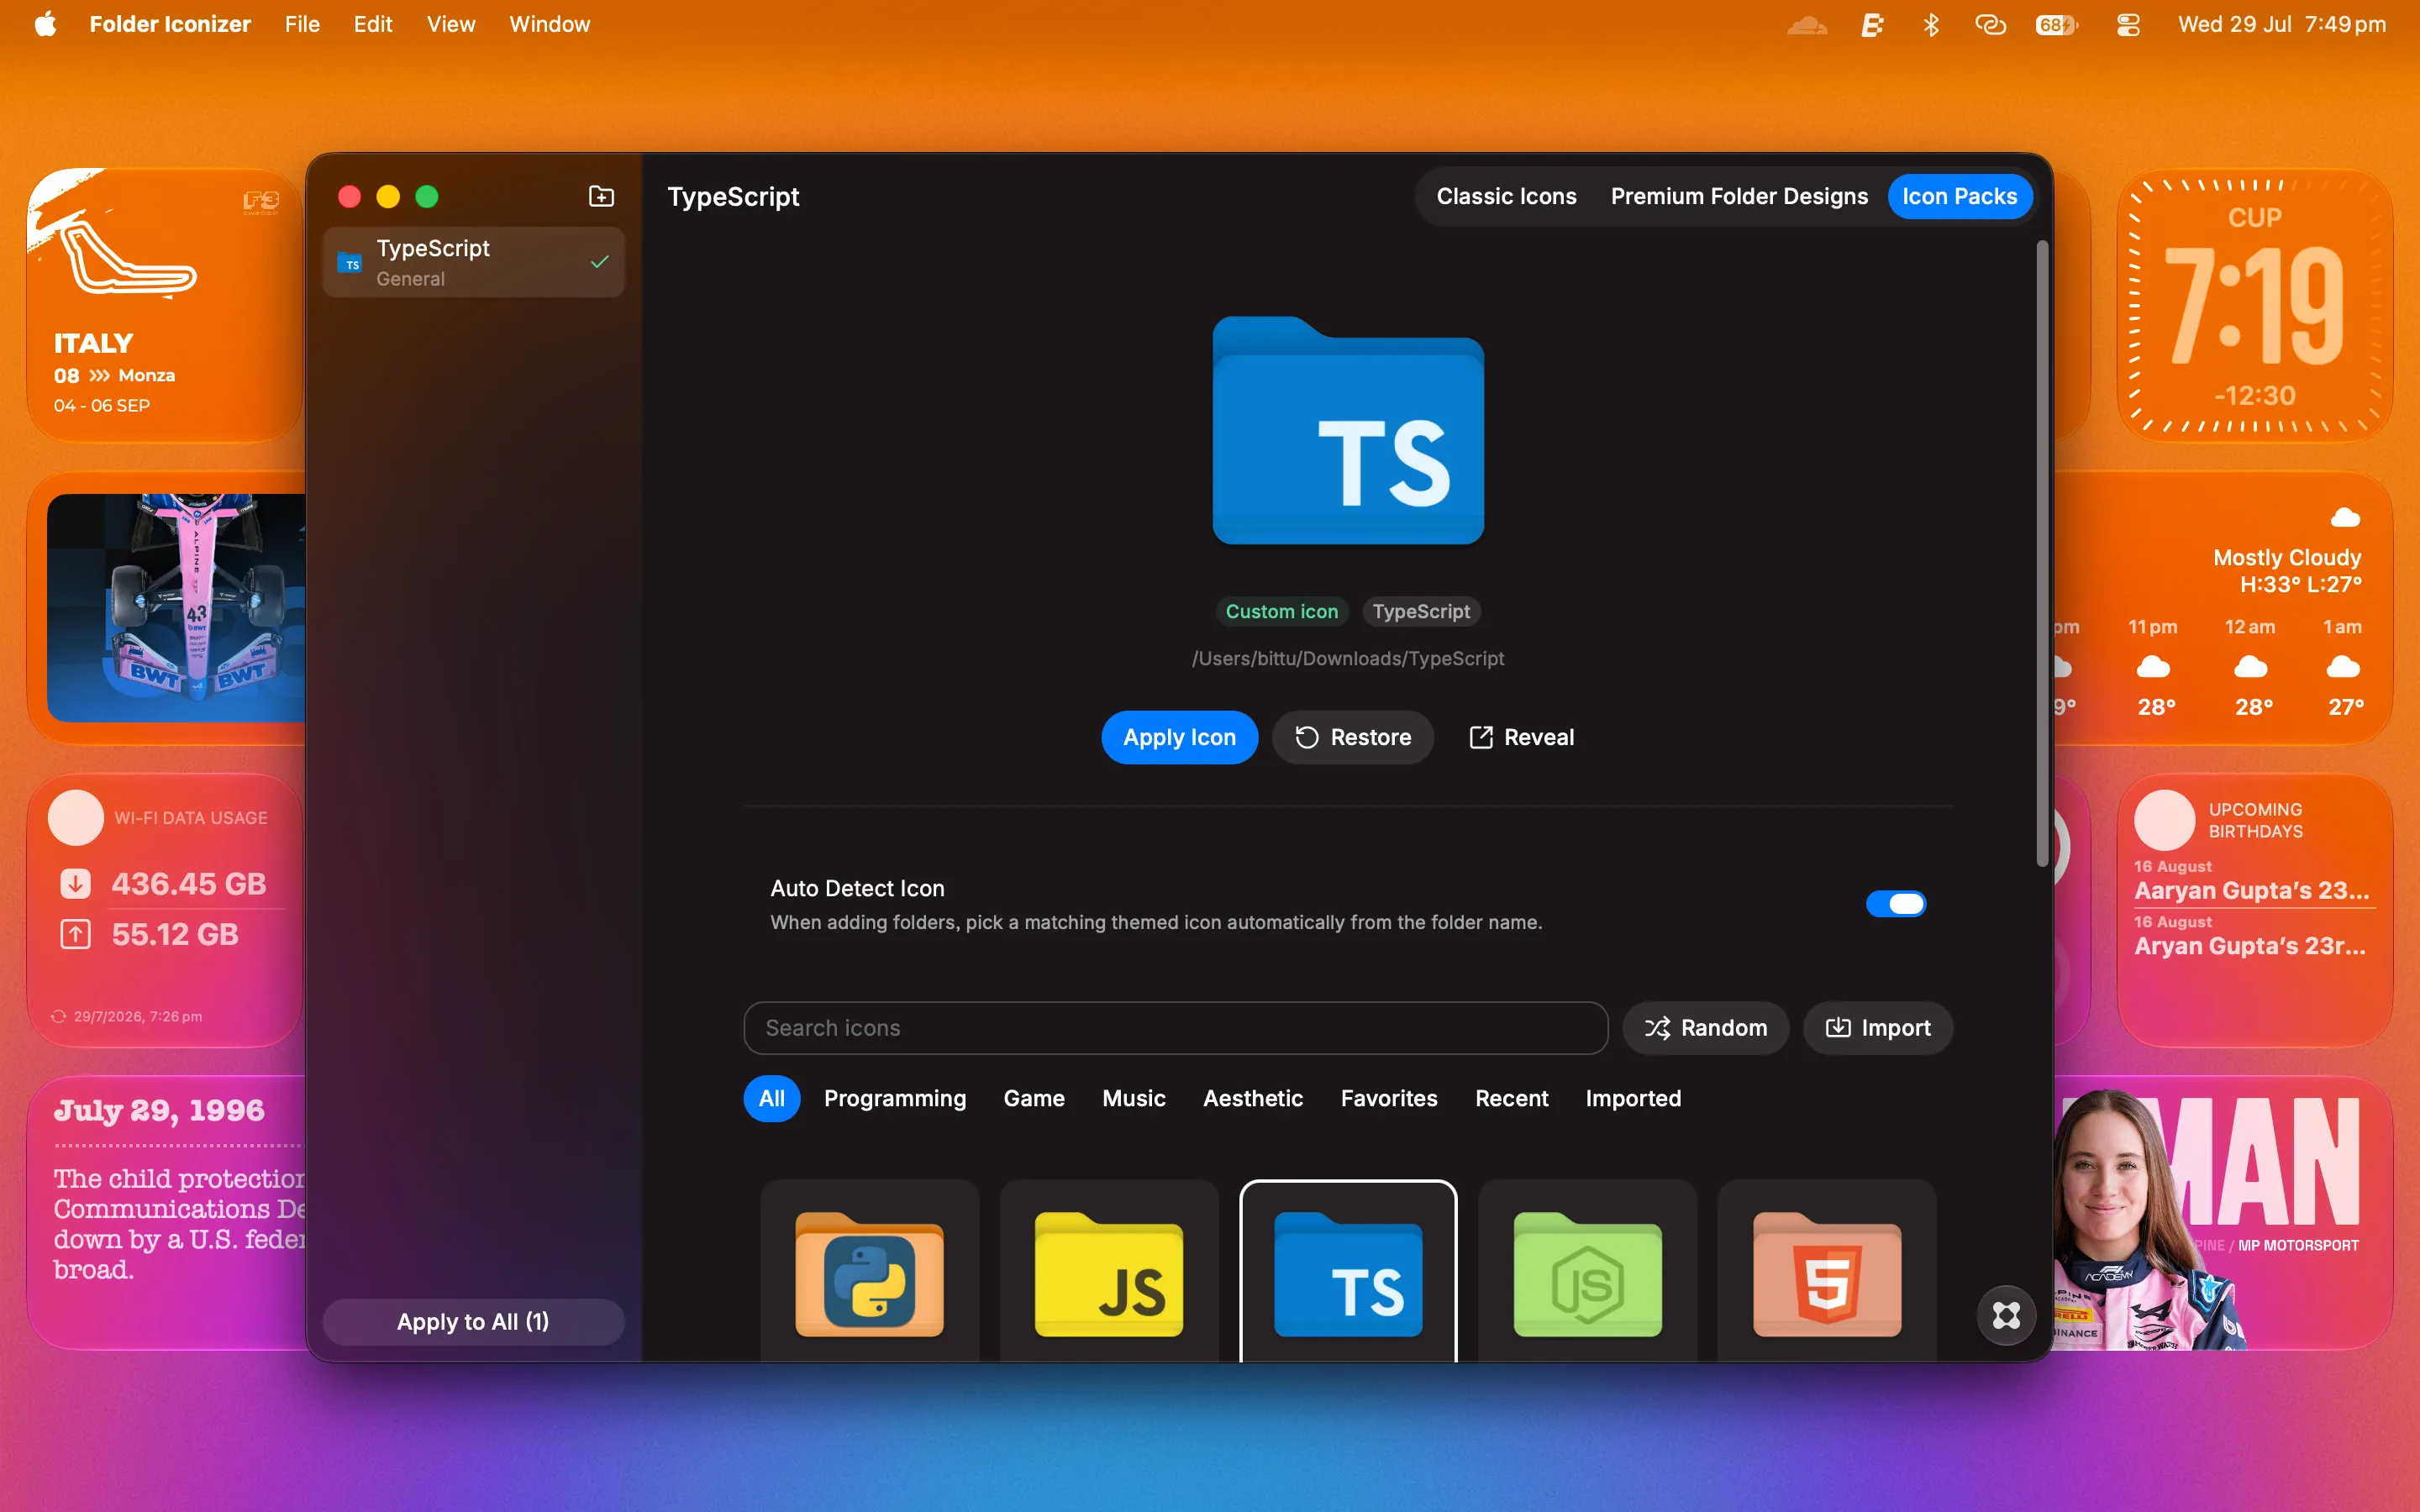This screenshot has height=1512, width=2420.
Task: Filter icons by Programming category
Action: [x=895, y=1098]
